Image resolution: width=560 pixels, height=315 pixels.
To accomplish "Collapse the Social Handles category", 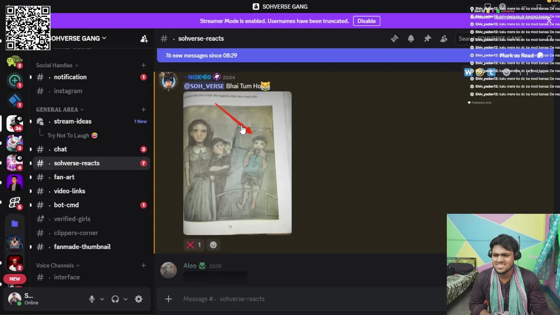I will tap(57, 65).
